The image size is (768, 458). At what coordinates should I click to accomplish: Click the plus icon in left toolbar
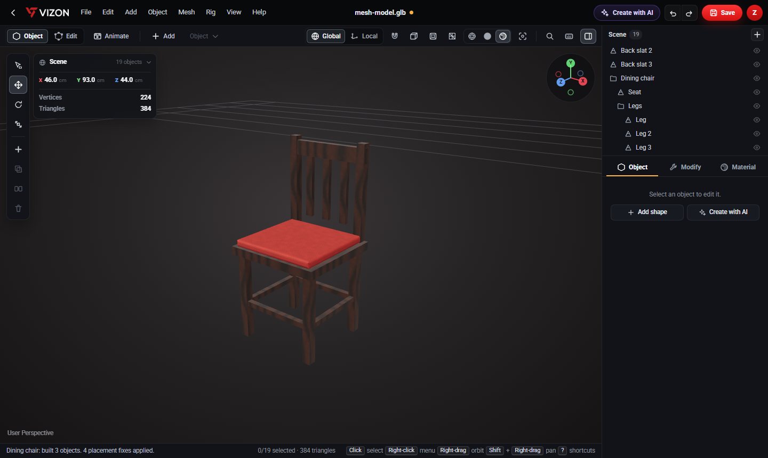click(x=18, y=150)
